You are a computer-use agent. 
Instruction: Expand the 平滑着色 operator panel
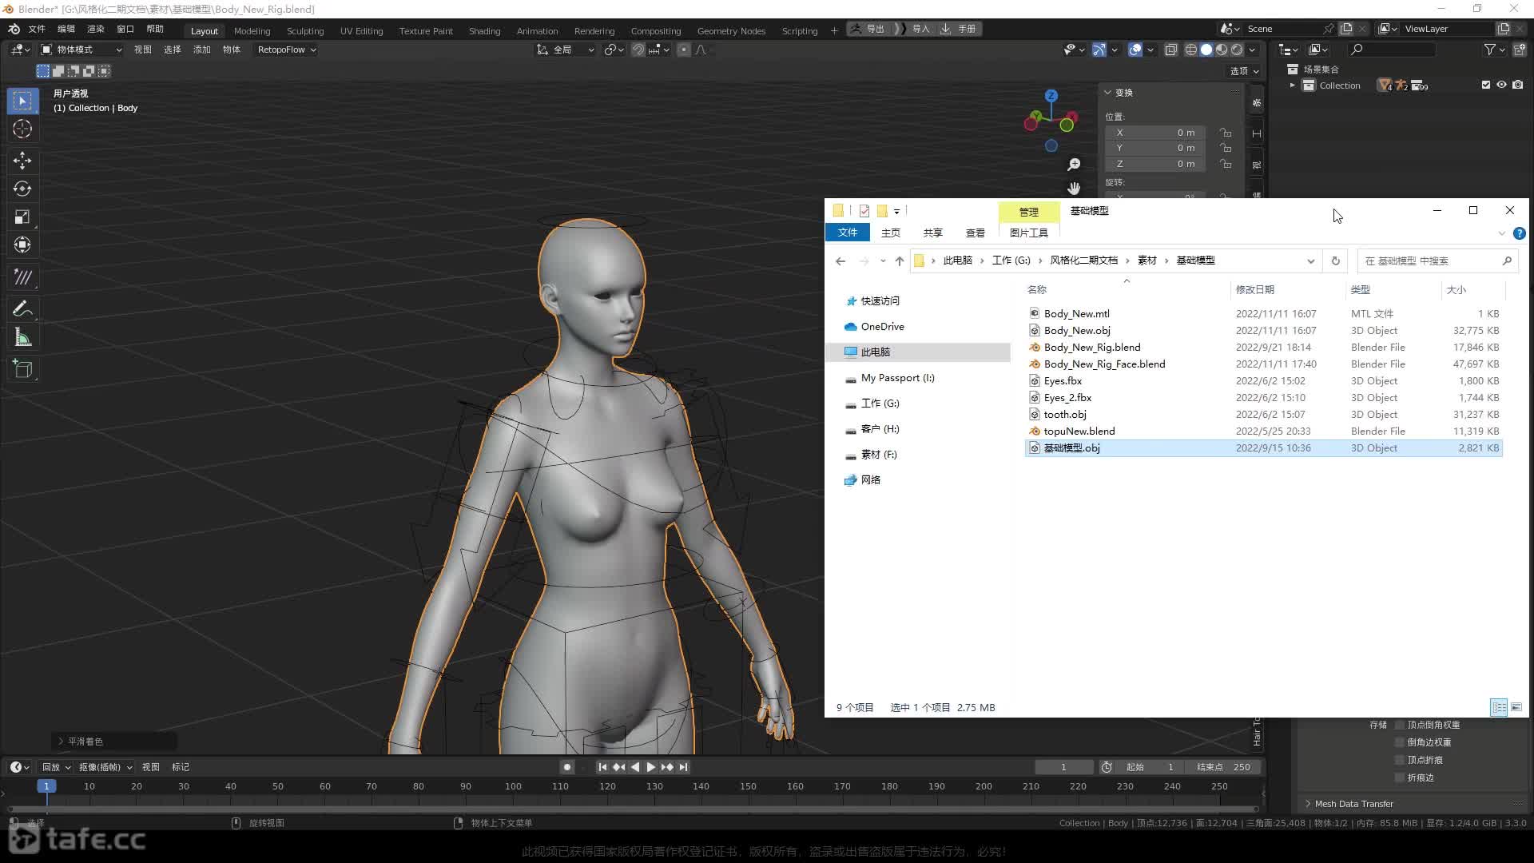(61, 742)
